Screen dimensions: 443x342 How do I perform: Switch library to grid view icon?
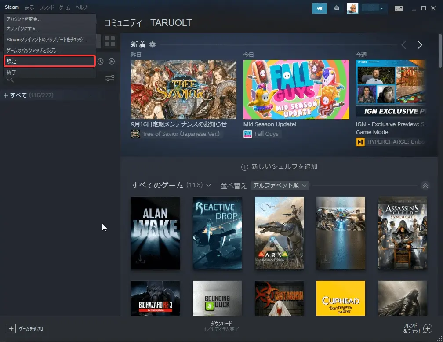pyautogui.click(x=110, y=41)
